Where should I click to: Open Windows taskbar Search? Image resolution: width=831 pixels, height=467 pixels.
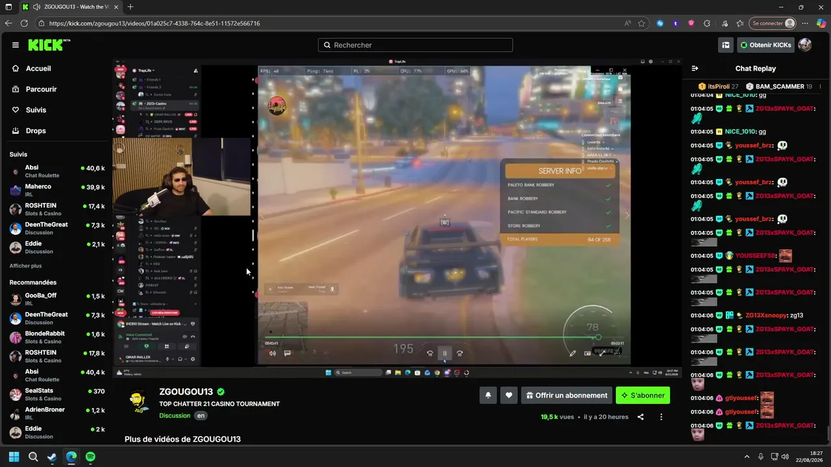33,457
